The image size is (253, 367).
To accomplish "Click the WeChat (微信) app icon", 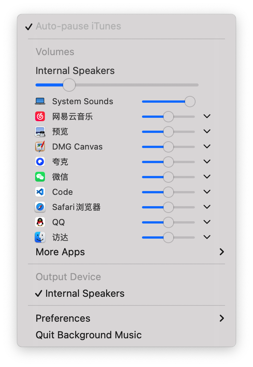I will coord(40,177).
